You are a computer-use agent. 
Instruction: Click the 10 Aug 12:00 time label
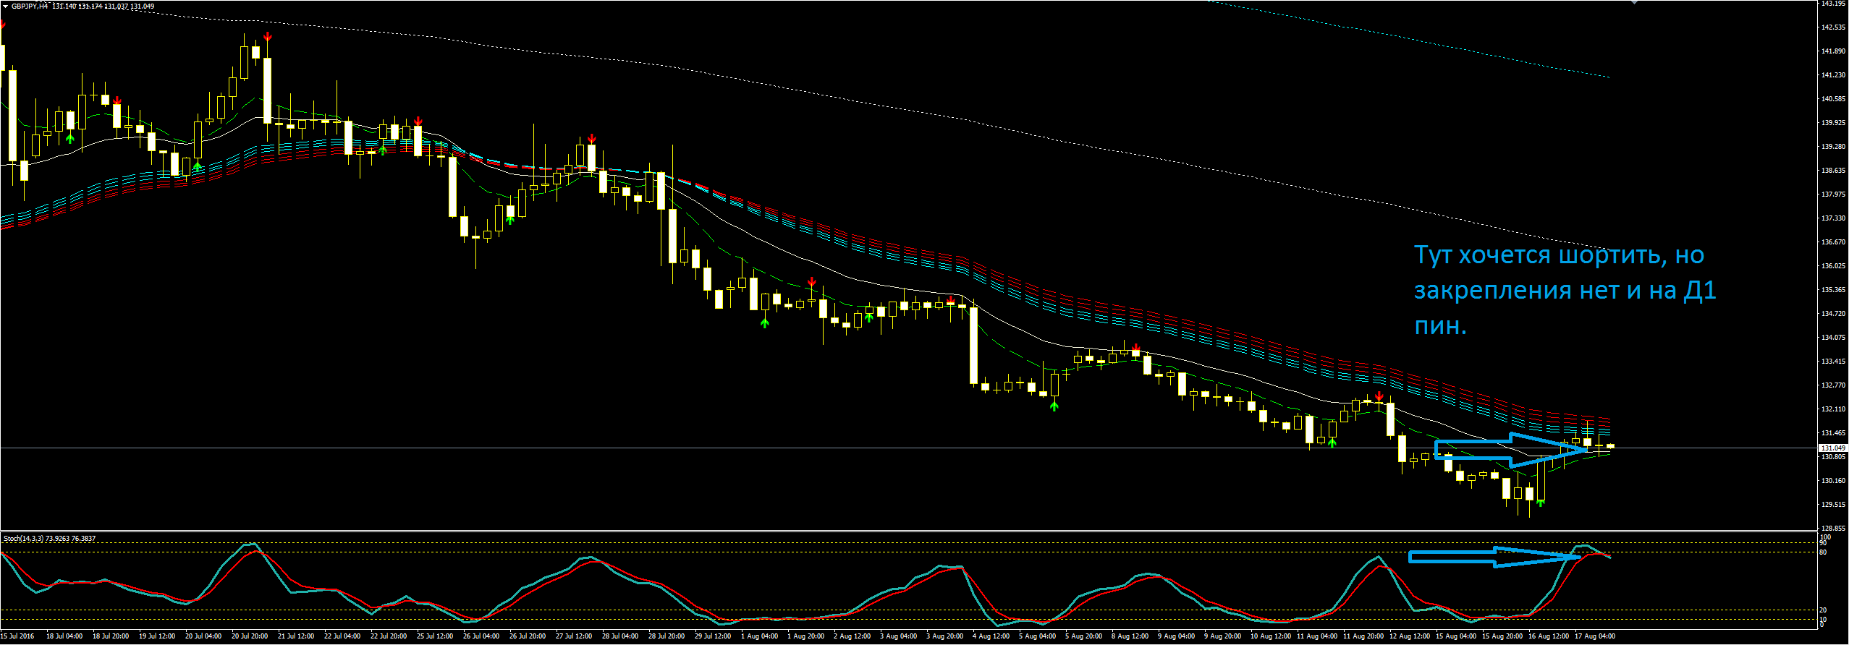pyautogui.click(x=1271, y=637)
